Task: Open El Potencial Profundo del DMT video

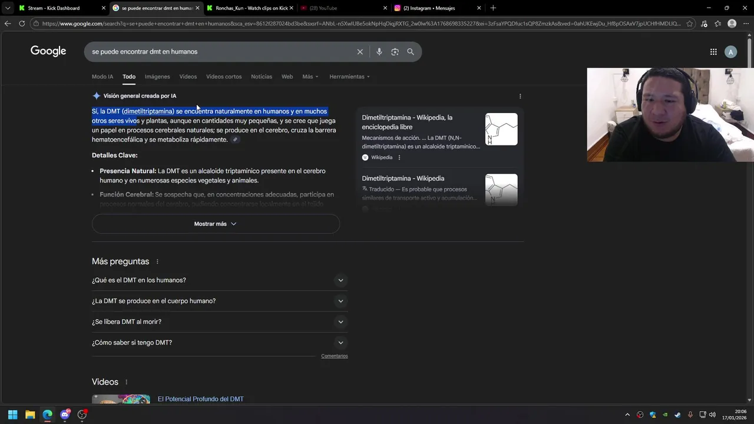Action: [x=200, y=399]
